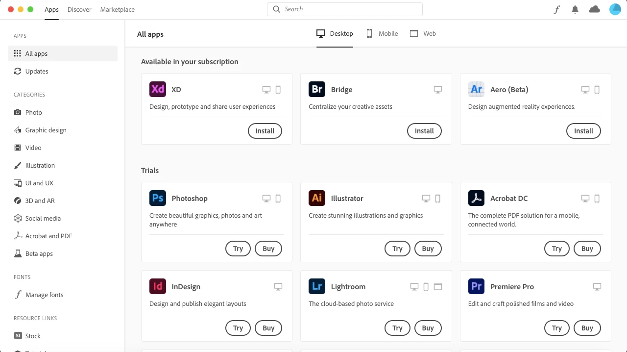Try InDesign
This screenshot has width=627, height=352.
(x=238, y=328)
